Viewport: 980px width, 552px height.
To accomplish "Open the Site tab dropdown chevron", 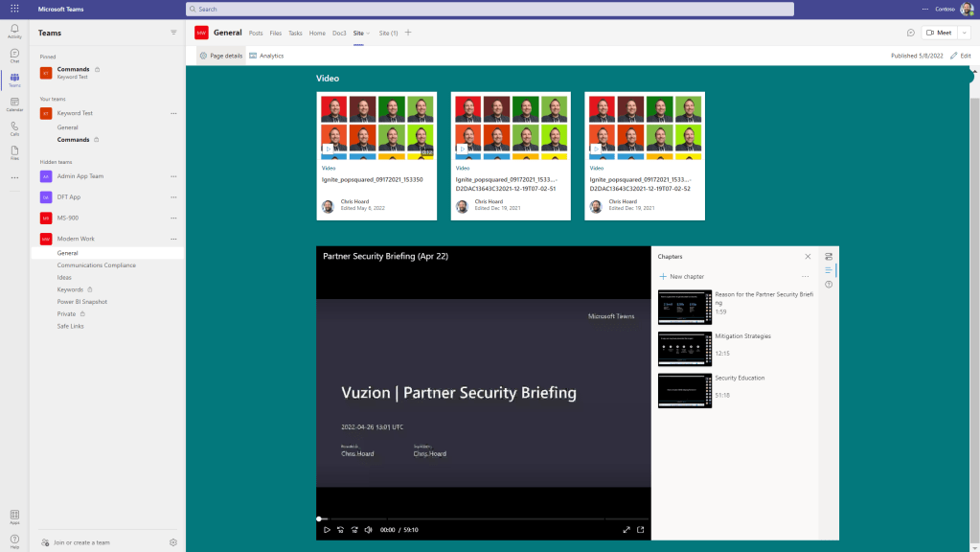I will pyautogui.click(x=368, y=33).
